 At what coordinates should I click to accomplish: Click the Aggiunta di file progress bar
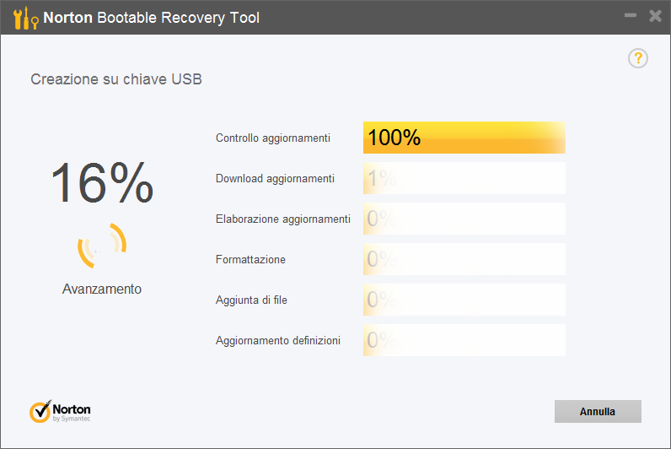[464, 300]
